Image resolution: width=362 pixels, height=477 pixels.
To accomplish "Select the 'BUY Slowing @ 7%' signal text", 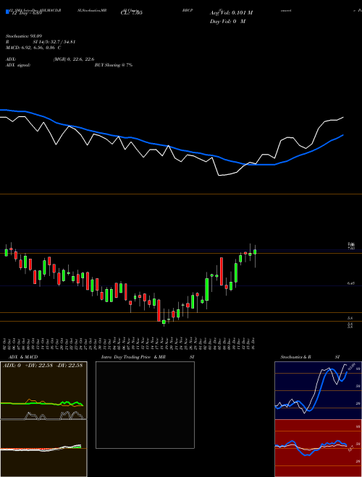I will pyautogui.click(x=114, y=65).
